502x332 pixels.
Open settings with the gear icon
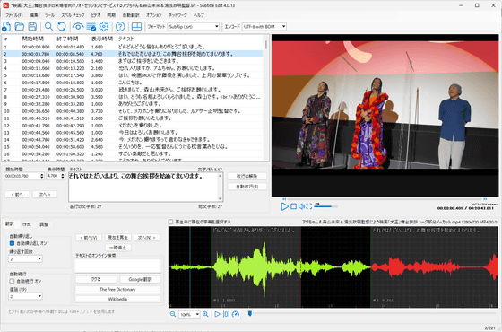[x=104, y=27]
